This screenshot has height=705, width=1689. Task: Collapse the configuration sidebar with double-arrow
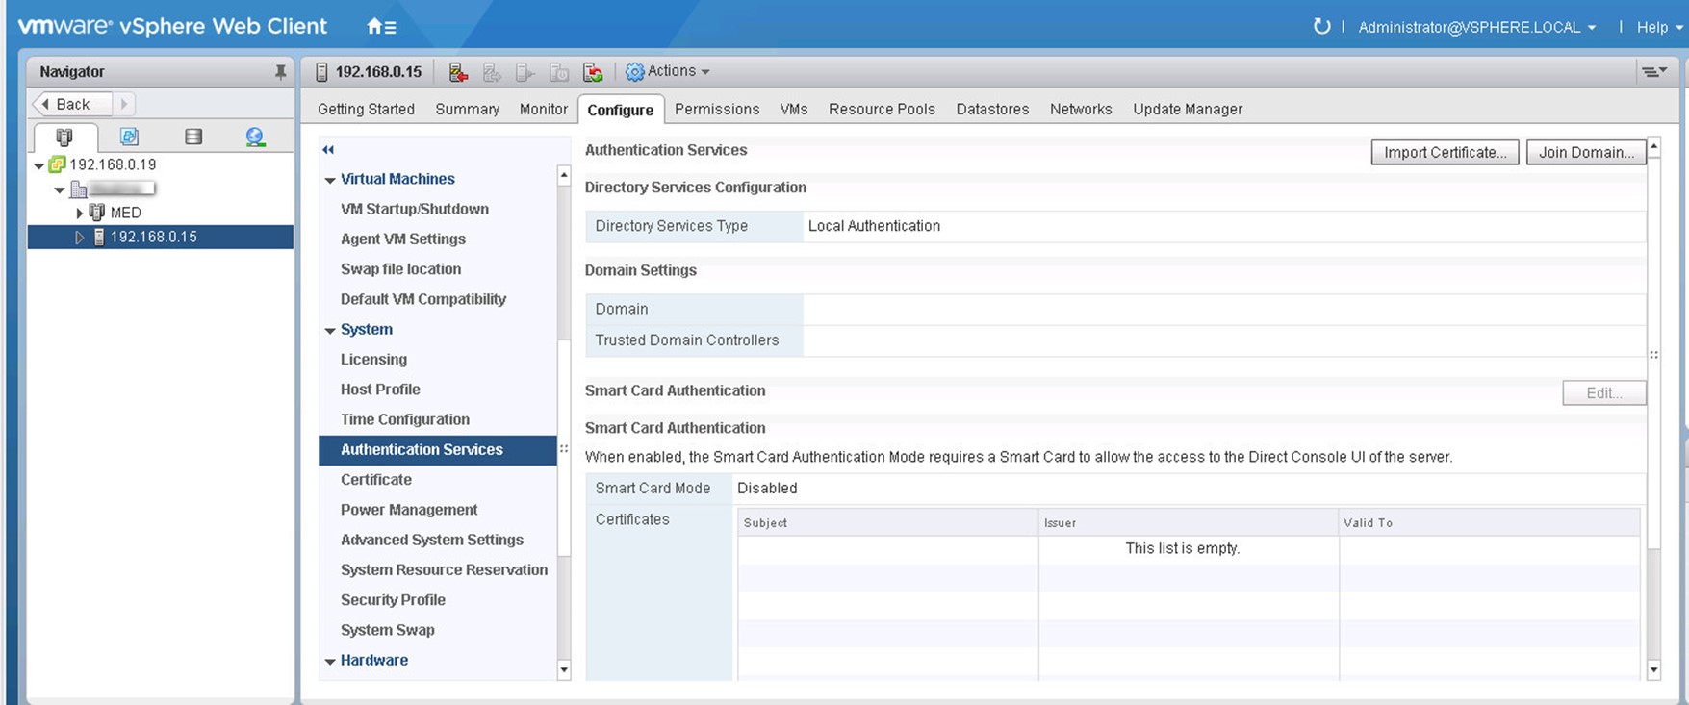[x=328, y=150]
